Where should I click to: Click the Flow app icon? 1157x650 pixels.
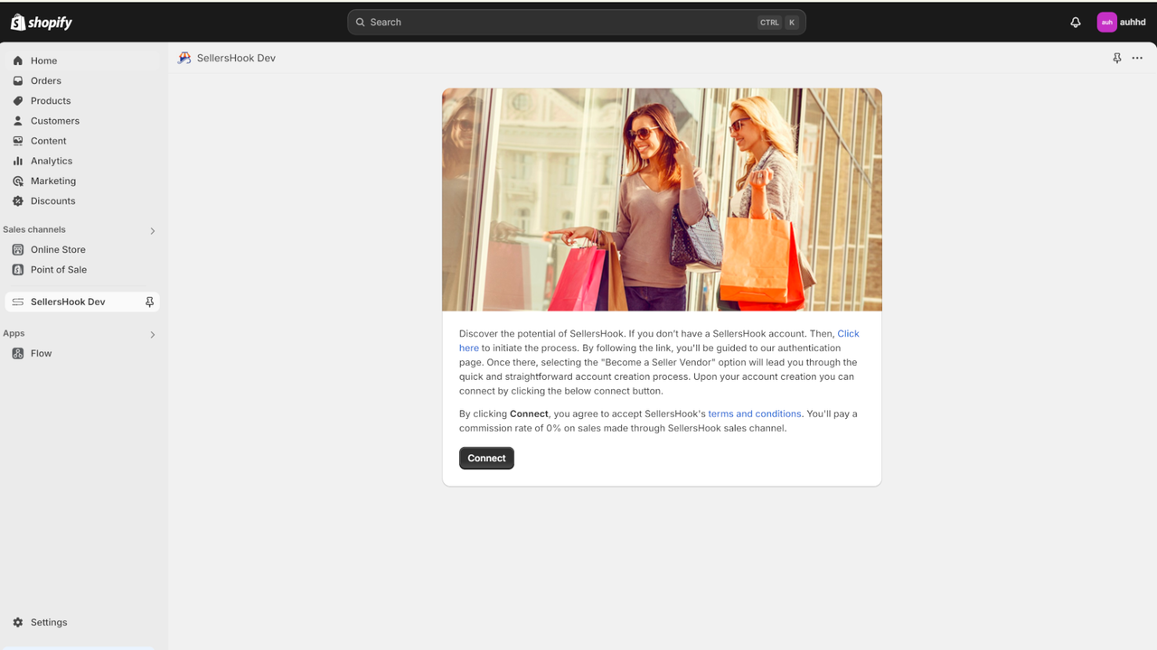click(x=18, y=353)
